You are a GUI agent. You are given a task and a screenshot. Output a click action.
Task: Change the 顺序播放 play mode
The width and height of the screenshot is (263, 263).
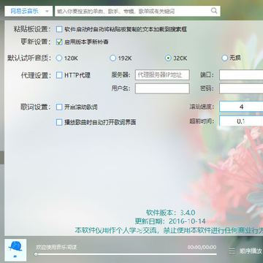tap(251, 251)
